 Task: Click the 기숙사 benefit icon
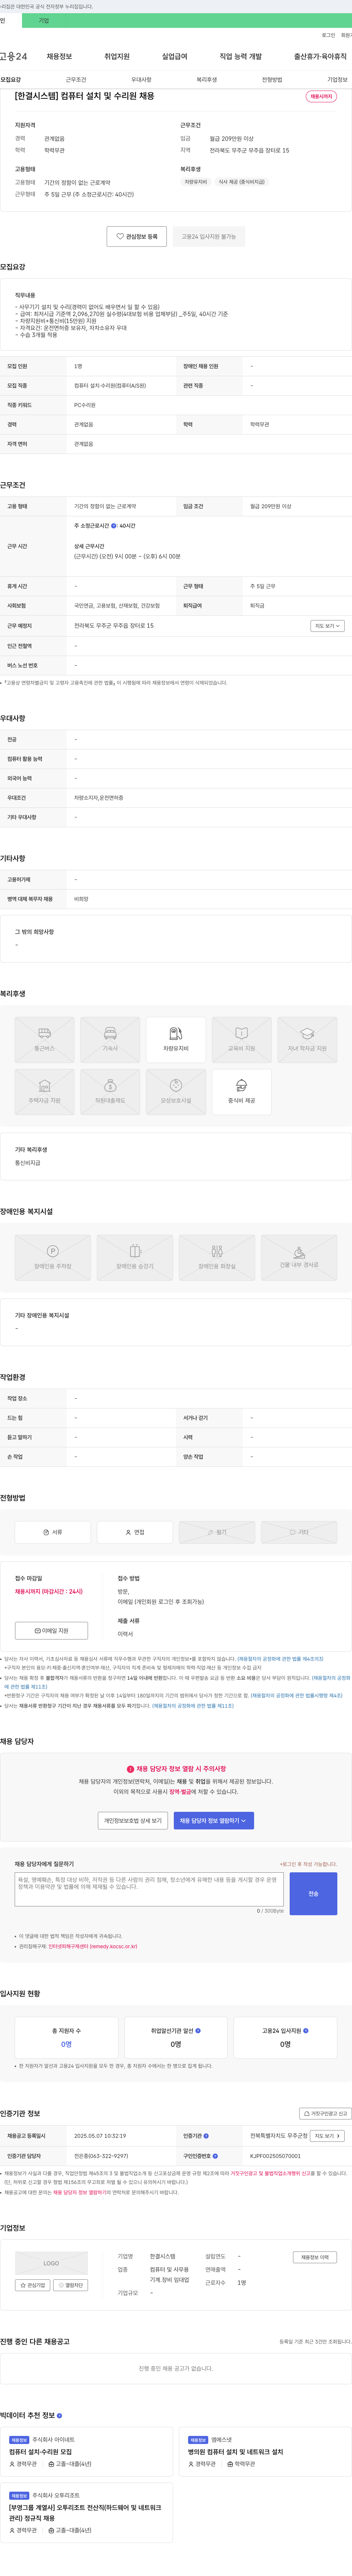click(110, 1040)
